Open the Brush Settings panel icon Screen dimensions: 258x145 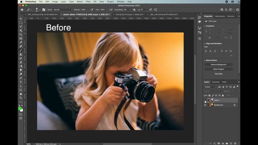tap(44, 10)
